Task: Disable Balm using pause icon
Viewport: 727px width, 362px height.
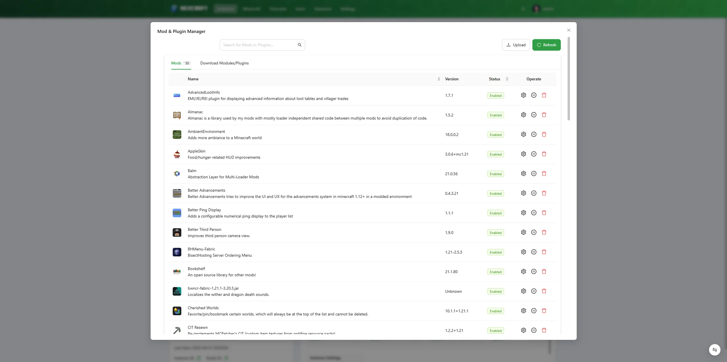Action: tap(534, 173)
